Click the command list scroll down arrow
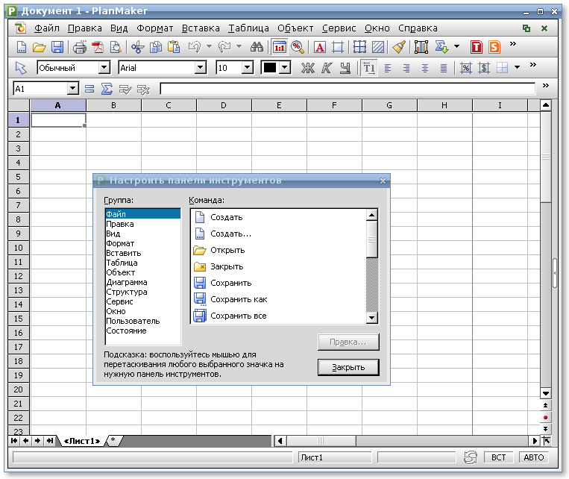The height and width of the screenshot is (479, 569). pyautogui.click(x=372, y=318)
